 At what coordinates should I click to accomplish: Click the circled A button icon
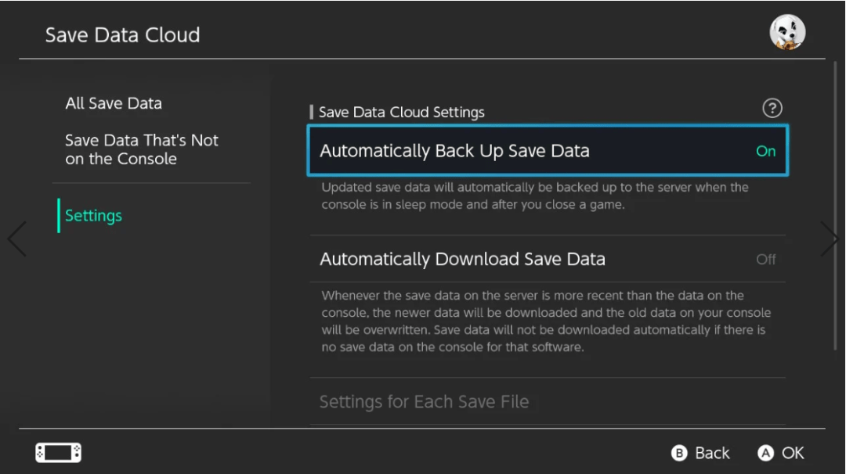[x=765, y=454]
